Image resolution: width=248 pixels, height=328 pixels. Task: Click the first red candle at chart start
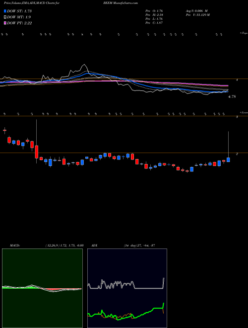(x=4, y=130)
